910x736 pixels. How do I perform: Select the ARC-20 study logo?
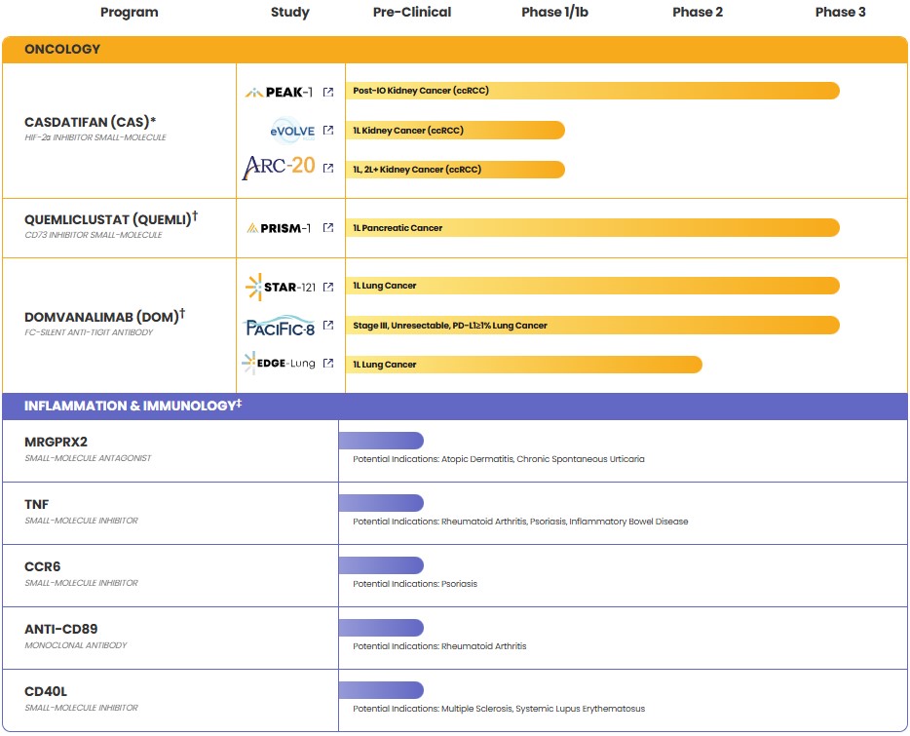click(x=279, y=167)
